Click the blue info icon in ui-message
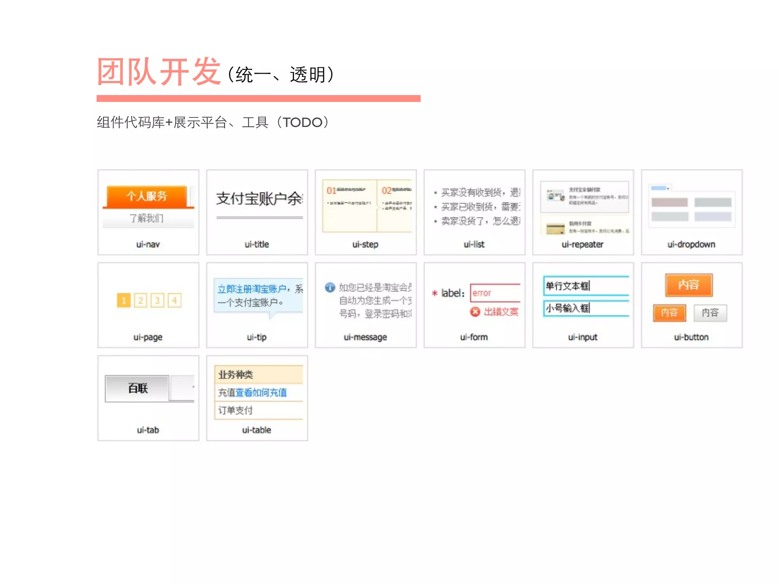This screenshot has height=584, width=779. [330, 287]
